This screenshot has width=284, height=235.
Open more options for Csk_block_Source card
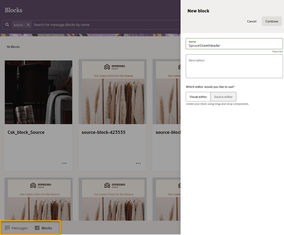64,163
